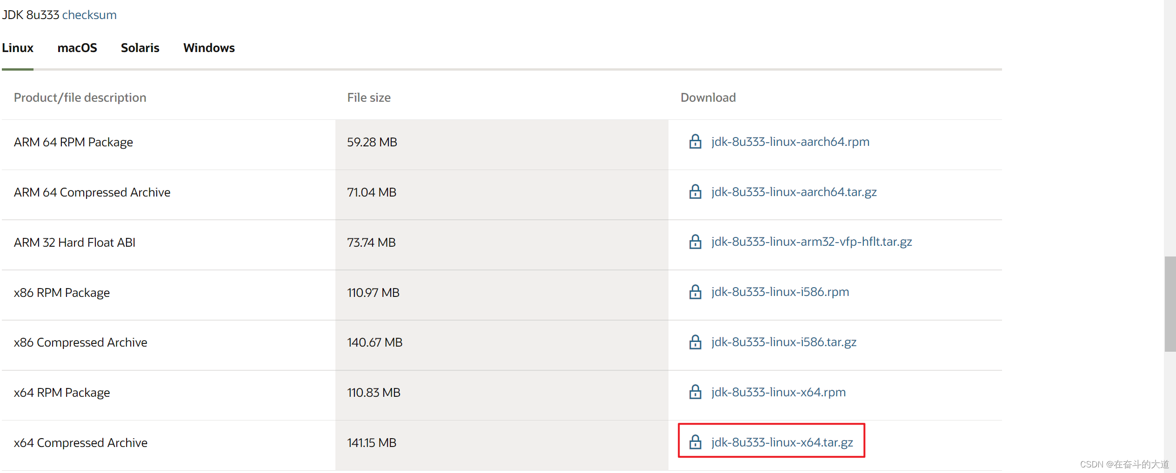The width and height of the screenshot is (1176, 473).
Task: Download jdk-8u333-linux-i586.tar.gz
Action: coord(784,342)
